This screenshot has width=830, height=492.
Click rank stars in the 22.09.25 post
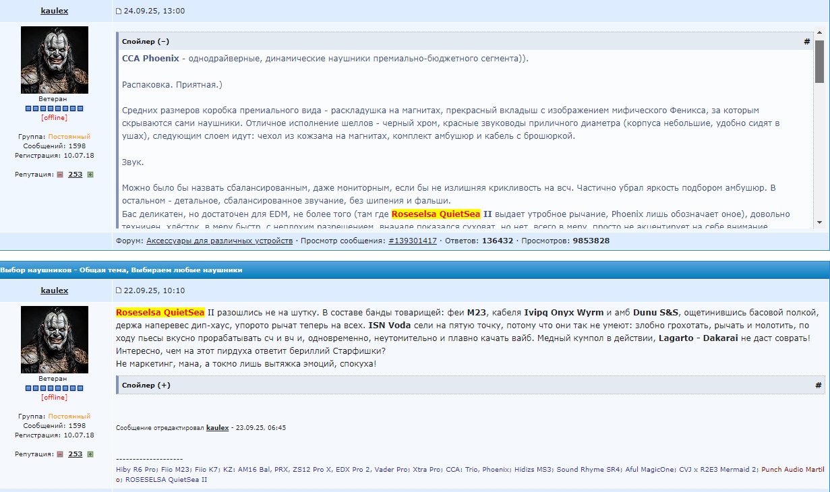(x=55, y=389)
